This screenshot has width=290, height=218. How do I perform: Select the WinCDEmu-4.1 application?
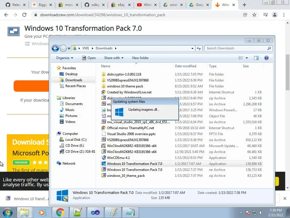click(x=118, y=158)
